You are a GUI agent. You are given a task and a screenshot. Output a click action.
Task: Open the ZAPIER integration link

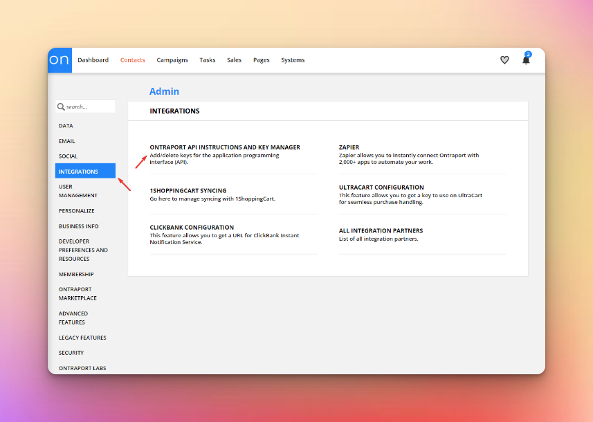349,147
